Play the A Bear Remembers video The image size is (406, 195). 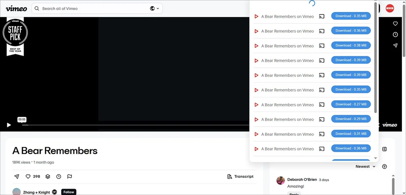coord(9,125)
